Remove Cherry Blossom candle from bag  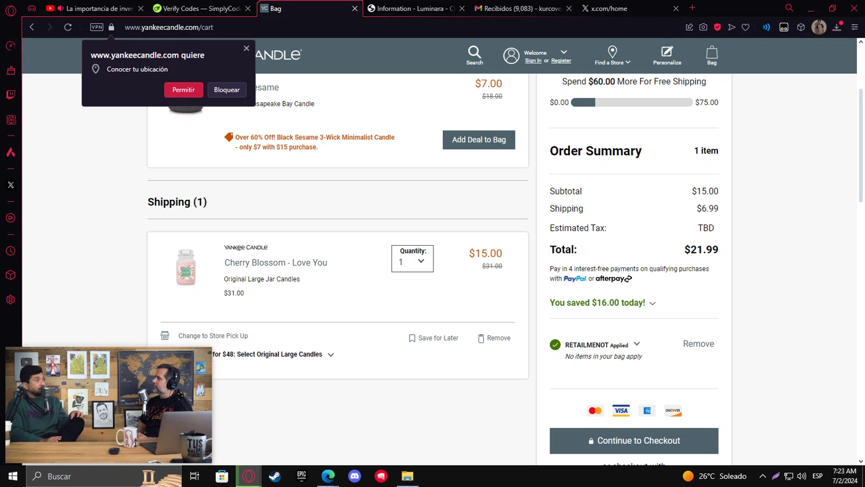coord(494,338)
